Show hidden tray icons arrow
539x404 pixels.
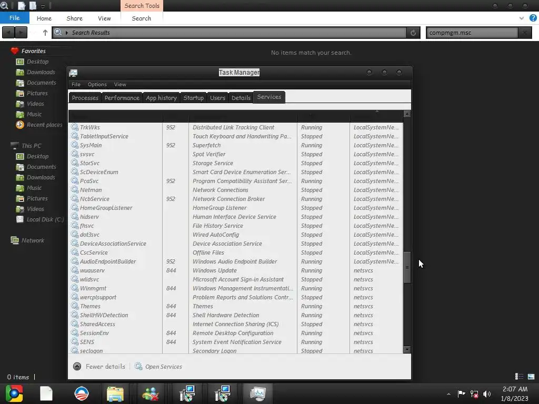[x=448, y=394]
